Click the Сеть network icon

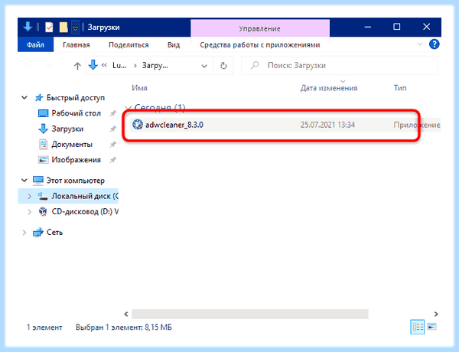coord(38,233)
